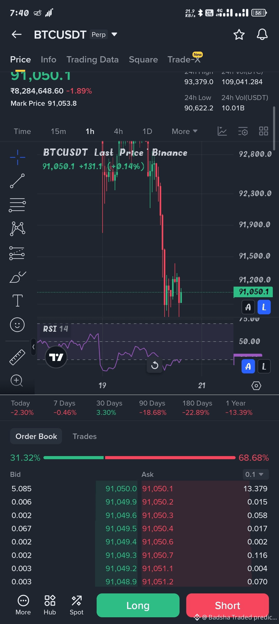Open the Trading Data tab
Screen dimensions: 279x624
[92, 60]
